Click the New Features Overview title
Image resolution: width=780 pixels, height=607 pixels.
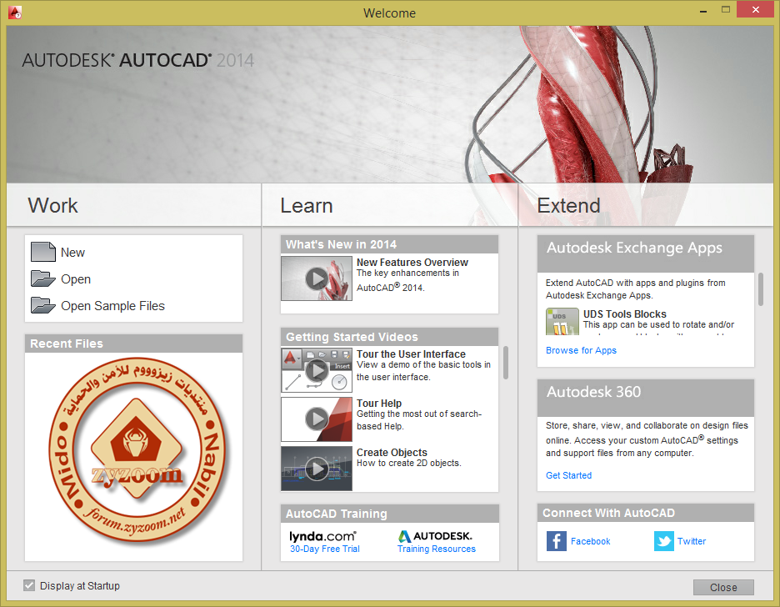tap(412, 262)
